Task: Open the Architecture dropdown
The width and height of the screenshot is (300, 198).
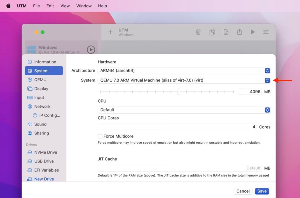Action: 267,70
